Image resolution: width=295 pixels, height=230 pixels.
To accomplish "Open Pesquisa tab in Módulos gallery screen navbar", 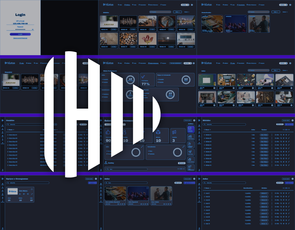I will 163,5.
